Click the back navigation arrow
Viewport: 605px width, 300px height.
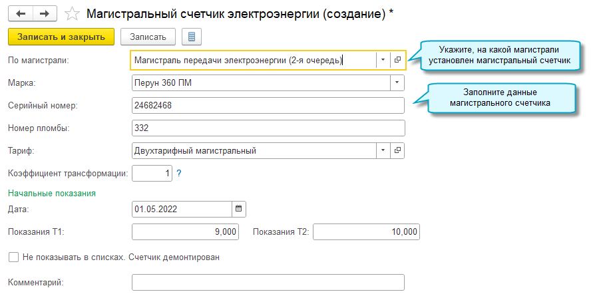pyautogui.click(x=21, y=14)
